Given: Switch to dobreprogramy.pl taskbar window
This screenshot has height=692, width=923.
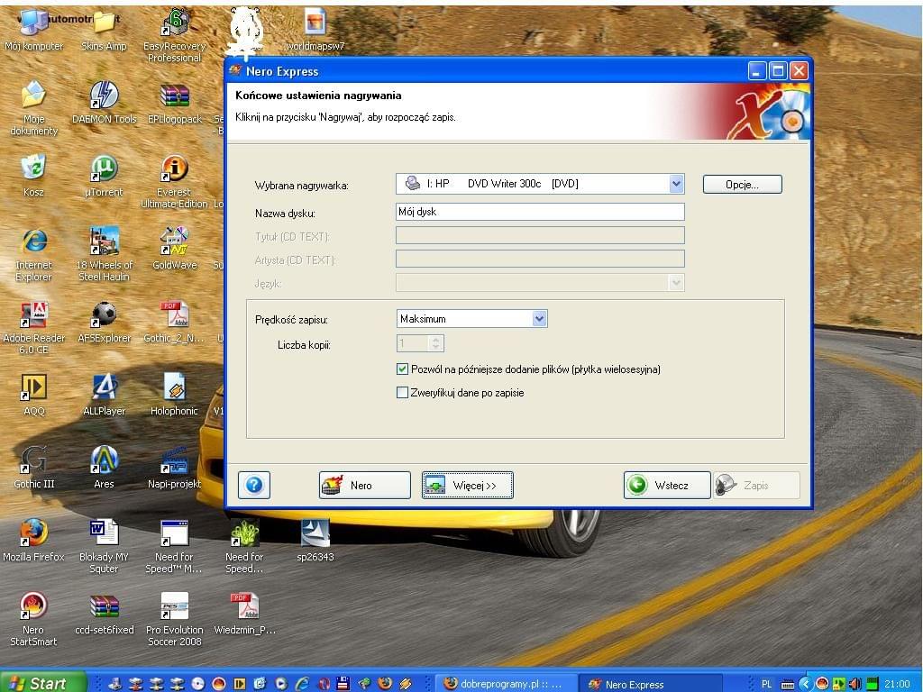Looking at the screenshot, I should (x=505, y=684).
